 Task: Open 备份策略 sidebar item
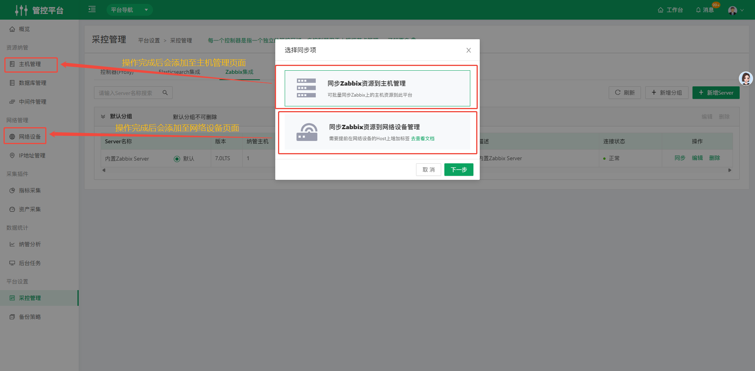(x=39, y=317)
